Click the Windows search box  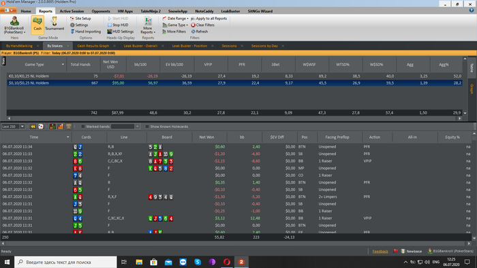(65, 262)
